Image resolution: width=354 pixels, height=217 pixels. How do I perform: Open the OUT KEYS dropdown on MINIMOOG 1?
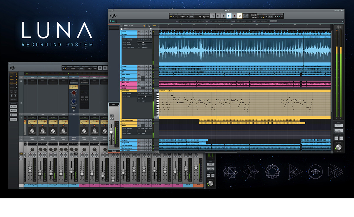tap(145, 101)
